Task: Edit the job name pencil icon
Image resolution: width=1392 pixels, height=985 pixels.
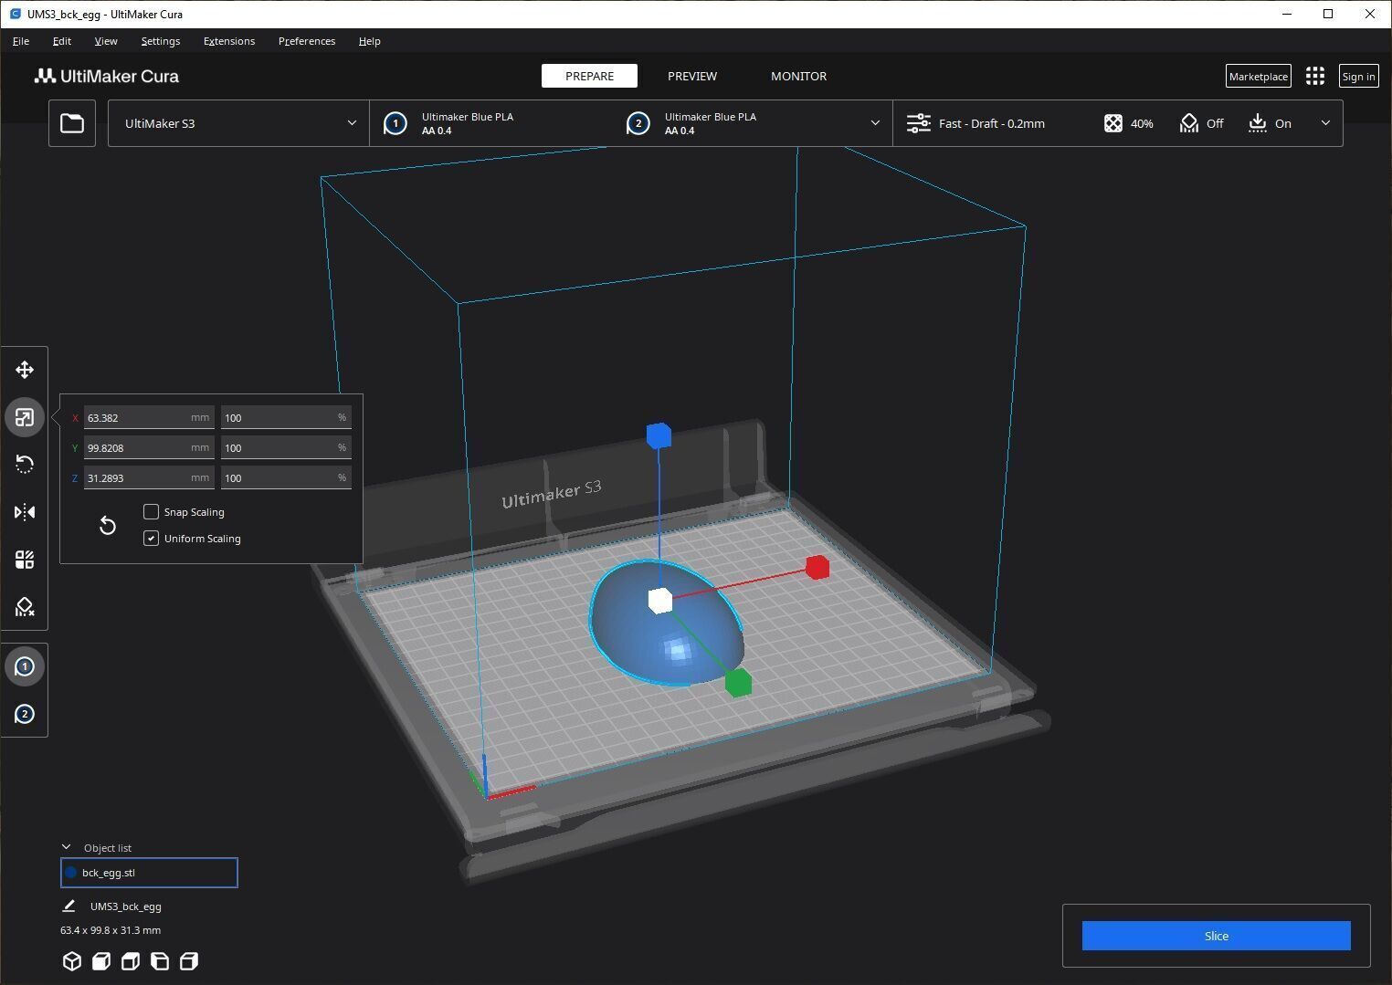Action: coord(69,906)
